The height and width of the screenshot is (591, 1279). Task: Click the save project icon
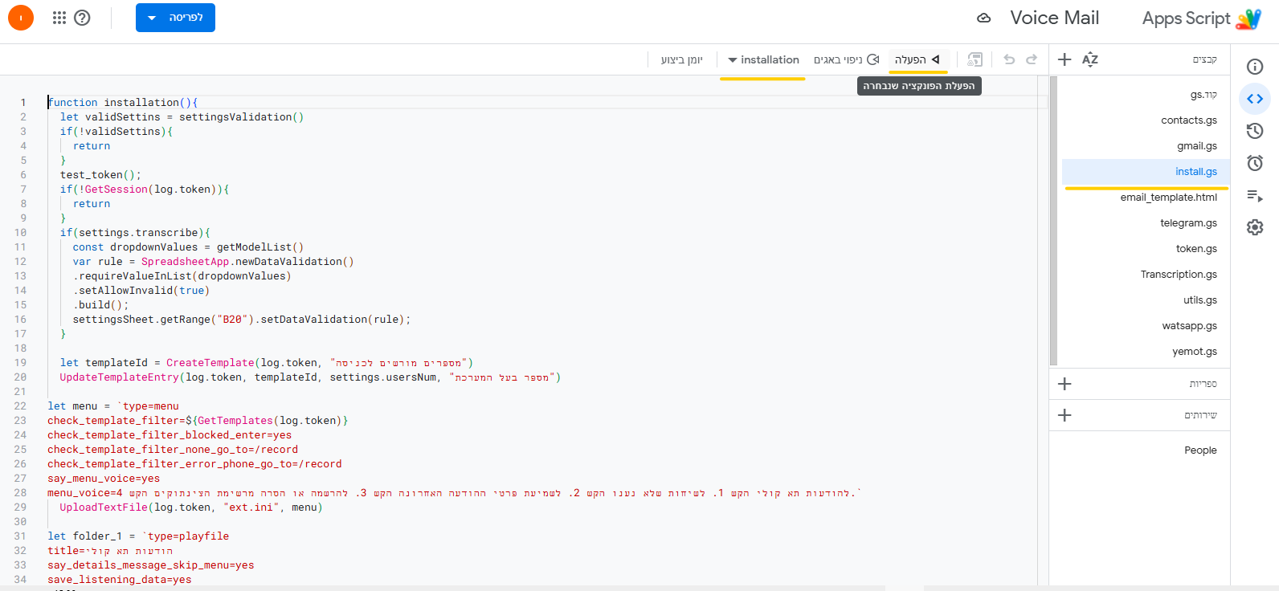[975, 59]
